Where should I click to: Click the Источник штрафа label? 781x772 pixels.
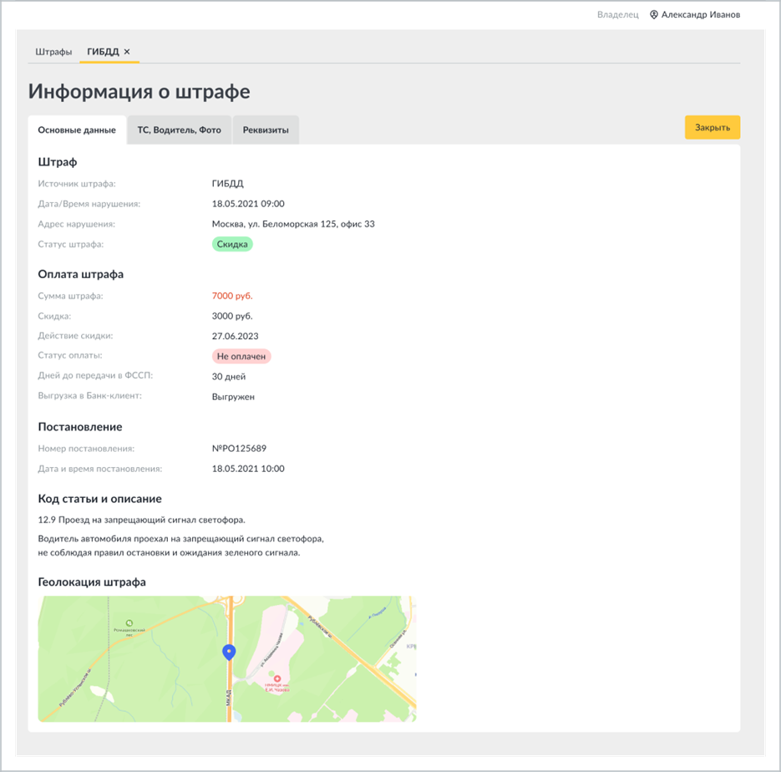click(x=77, y=184)
